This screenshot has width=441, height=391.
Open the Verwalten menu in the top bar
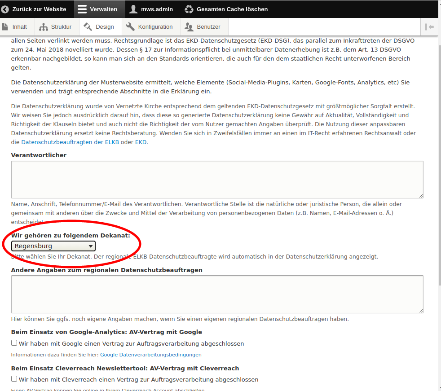point(98,9)
